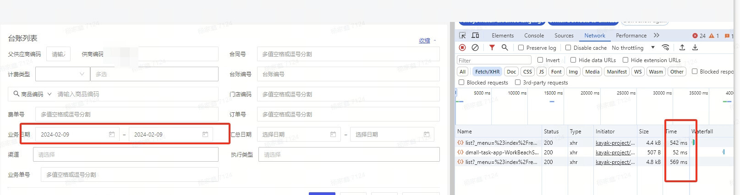This screenshot has width=740, height=195.
Task: Click the 门店编码 input field
Action: pyautogui.click(x=348, y=94)
